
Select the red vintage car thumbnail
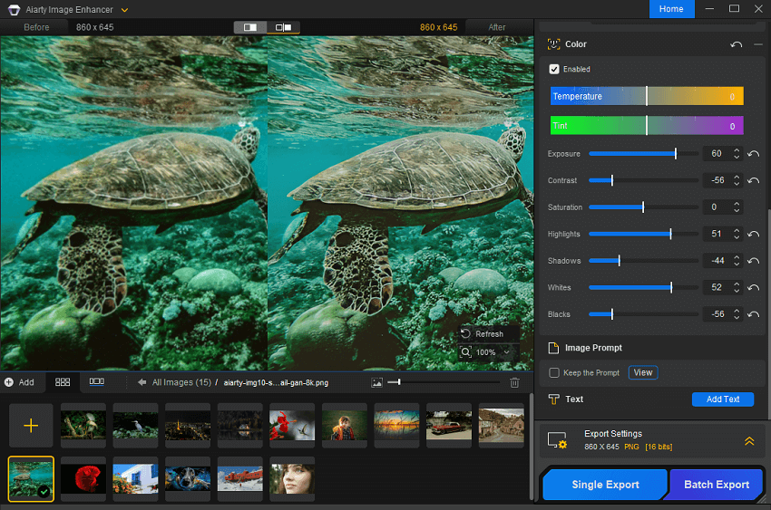coord(448,425)
